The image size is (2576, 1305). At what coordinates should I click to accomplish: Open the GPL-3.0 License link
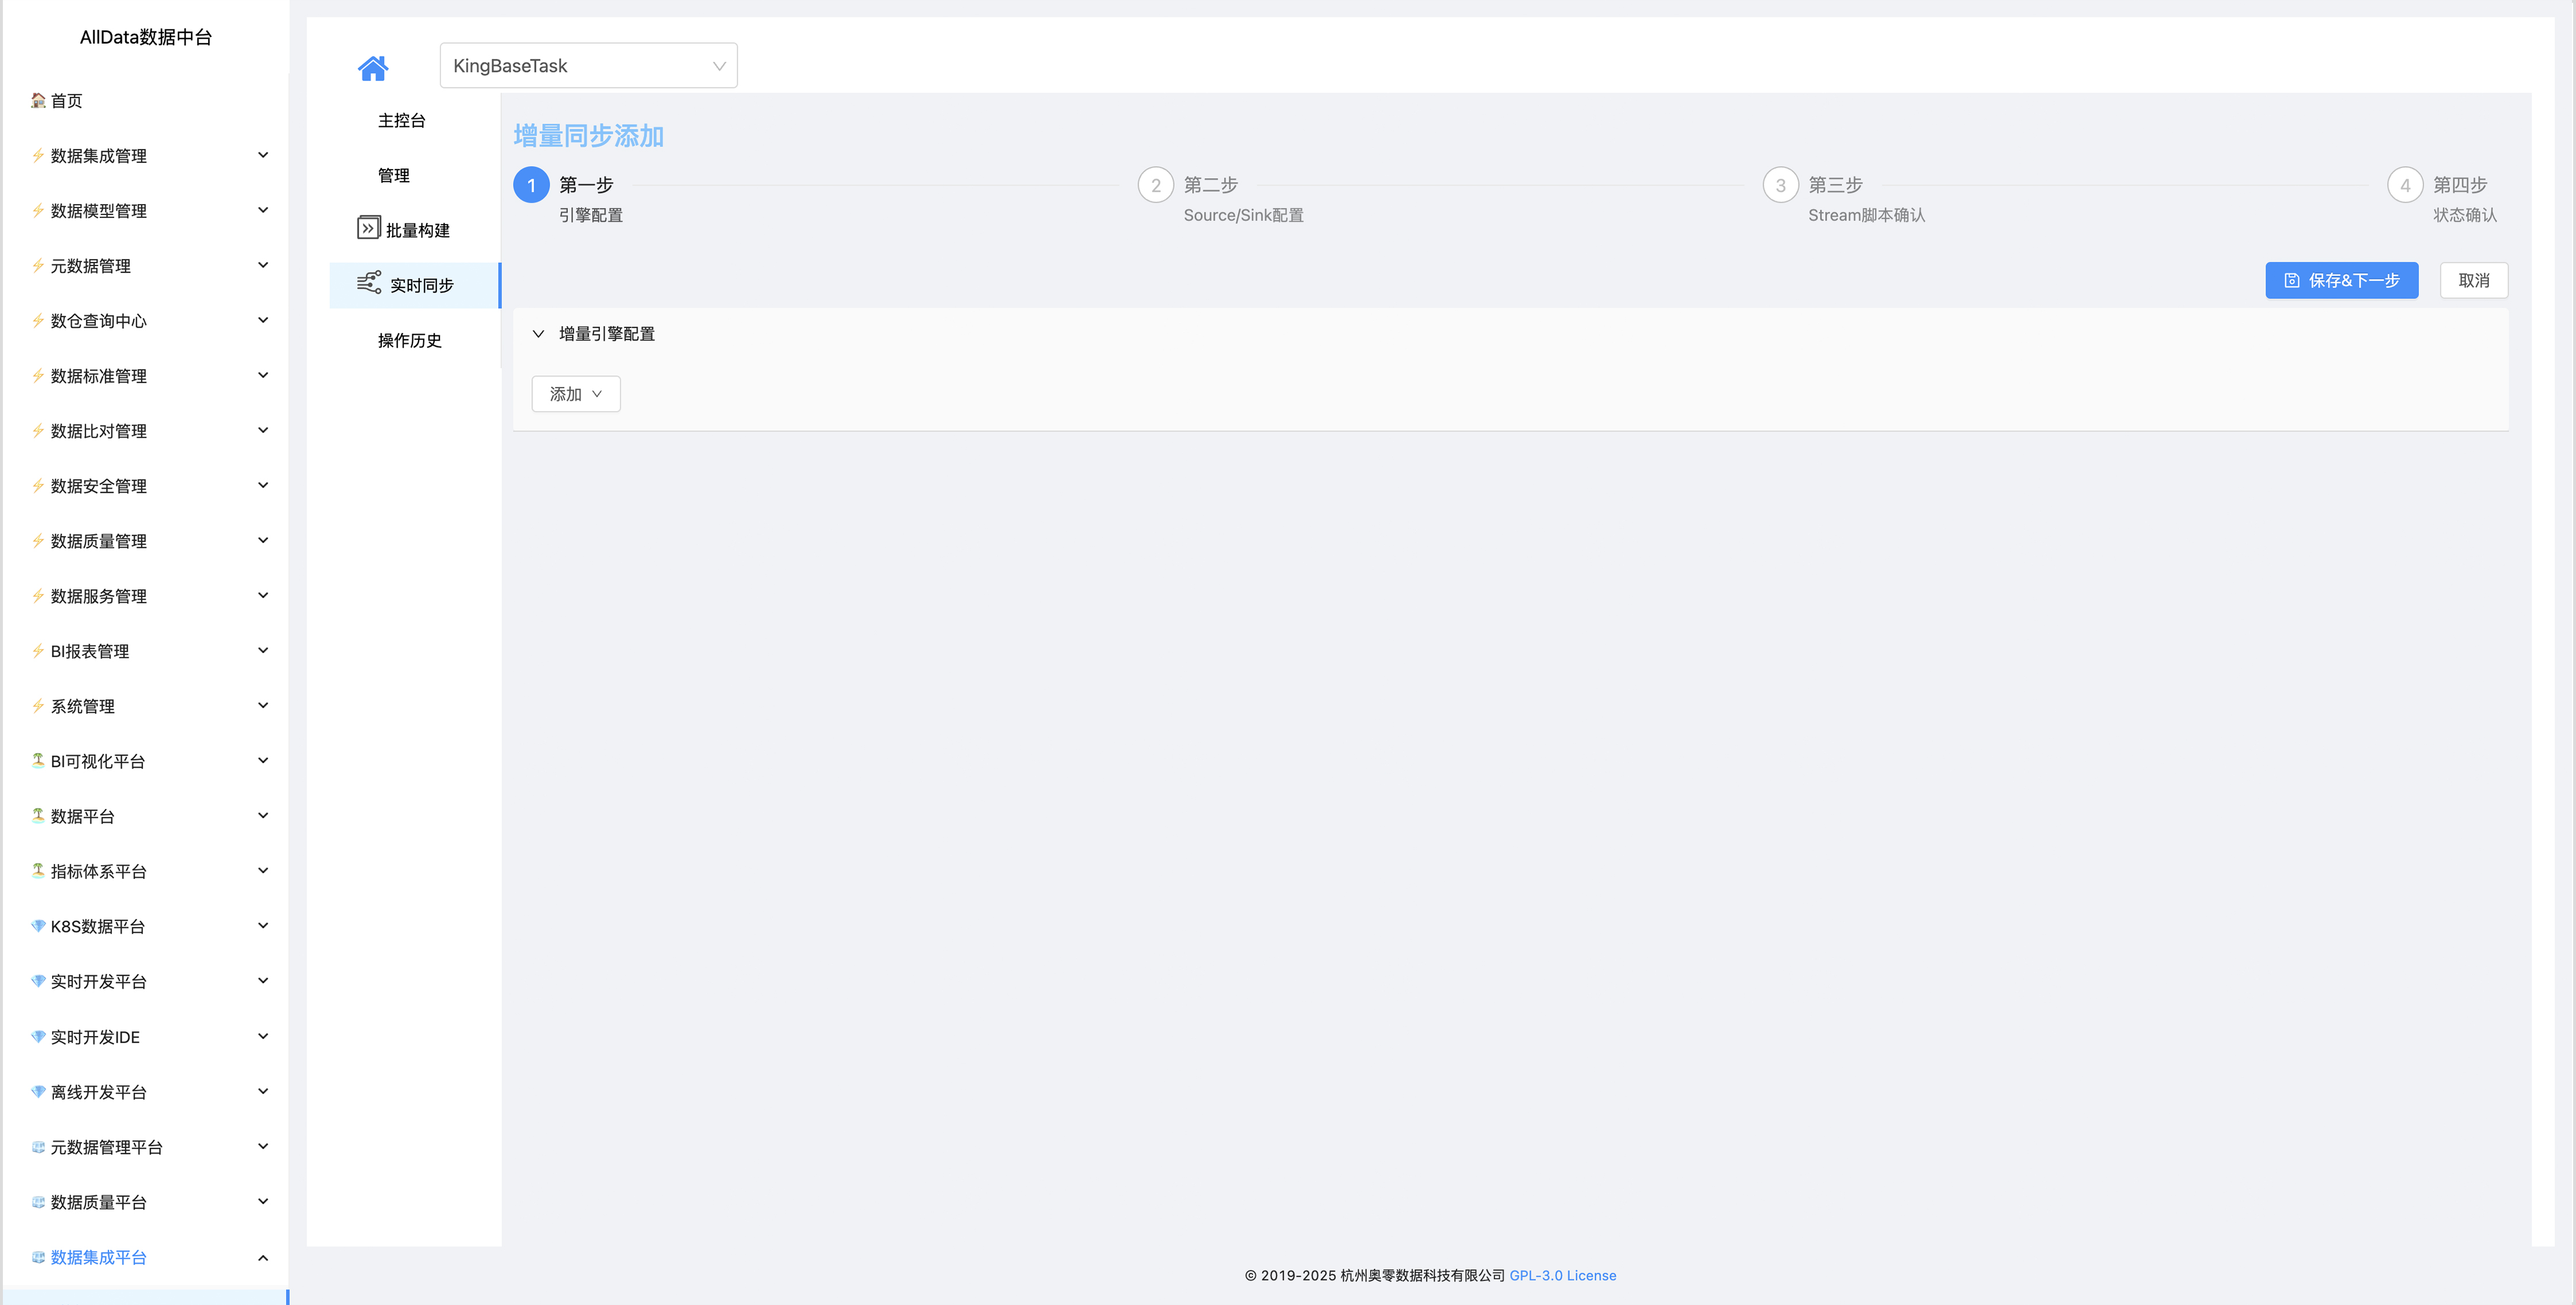pos(1562,1275)
